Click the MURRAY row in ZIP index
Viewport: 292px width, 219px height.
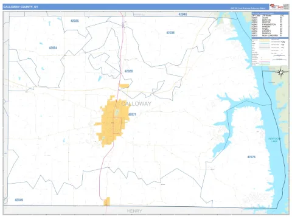tap(267, 33)
